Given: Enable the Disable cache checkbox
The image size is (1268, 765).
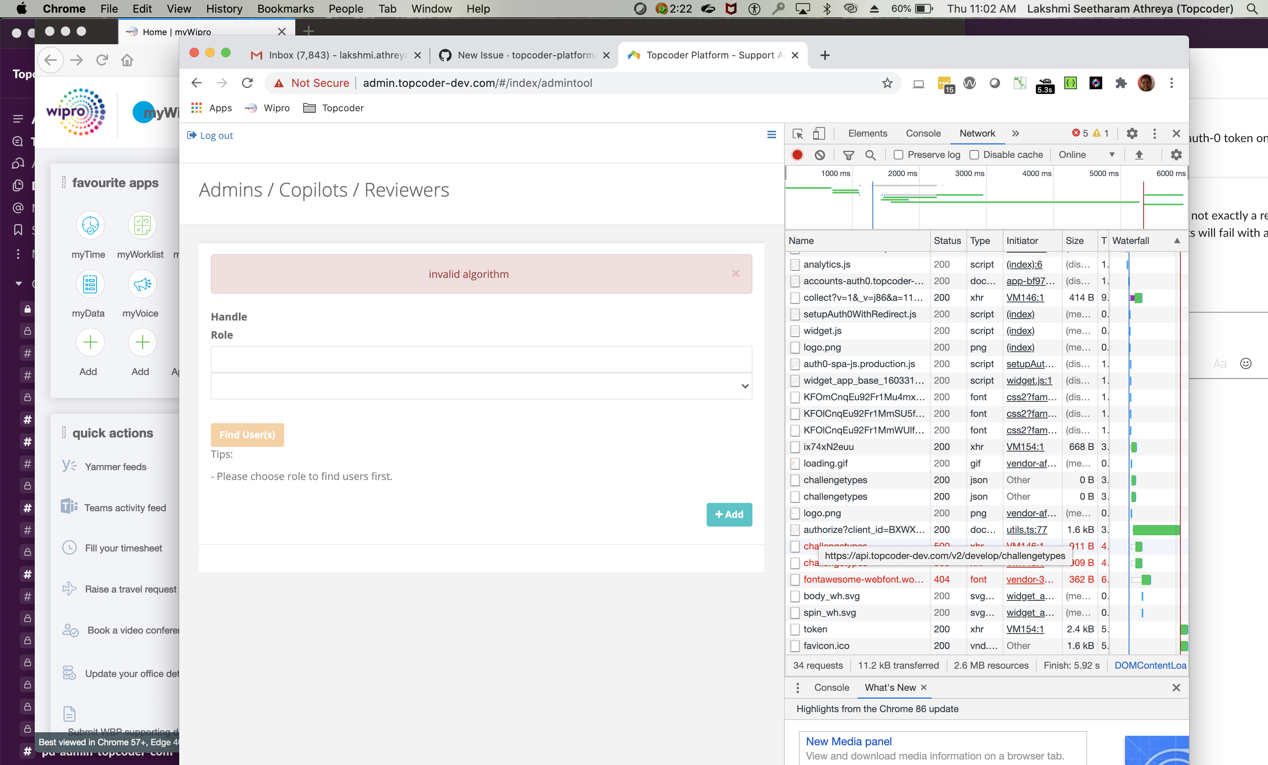Looking at the screenshot, I should [974, 155].
